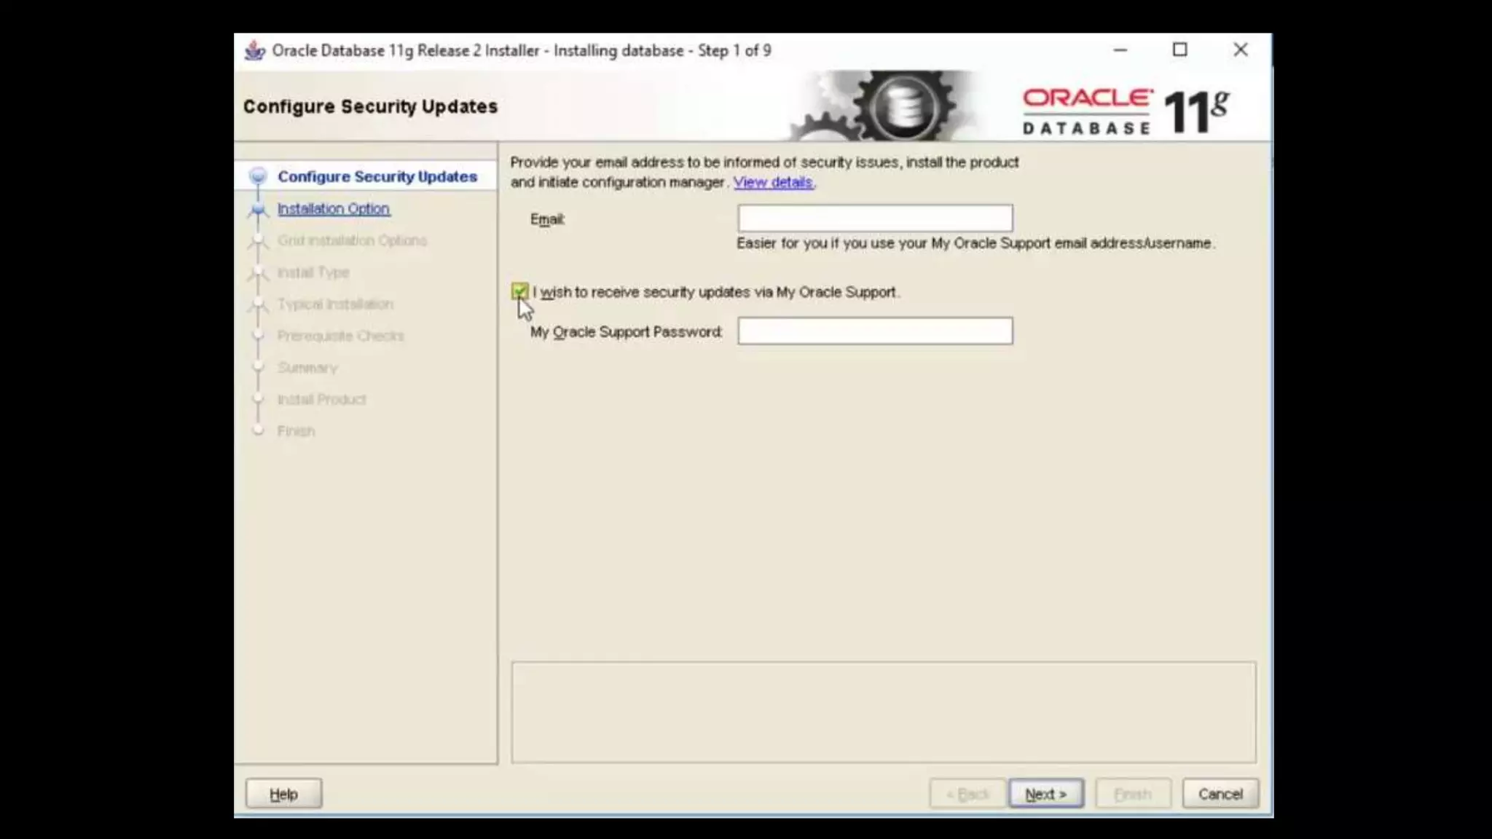The height and width of the screenshot is (839, 1492).
Task: Uncheck receive security updates via My Oracle Support
Action: click(519, 292)
